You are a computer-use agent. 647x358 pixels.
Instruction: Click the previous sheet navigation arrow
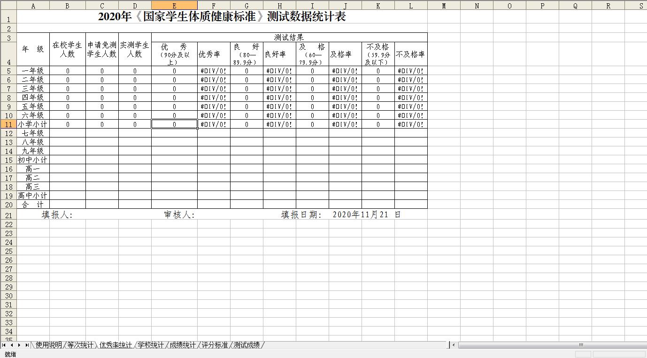pos(12,345)
